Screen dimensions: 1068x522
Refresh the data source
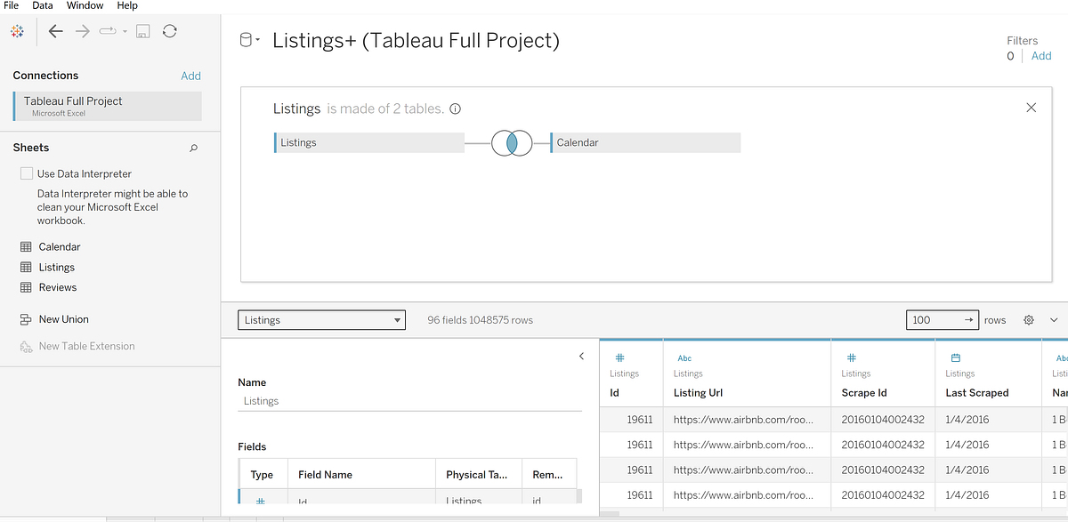coord(169,31)
